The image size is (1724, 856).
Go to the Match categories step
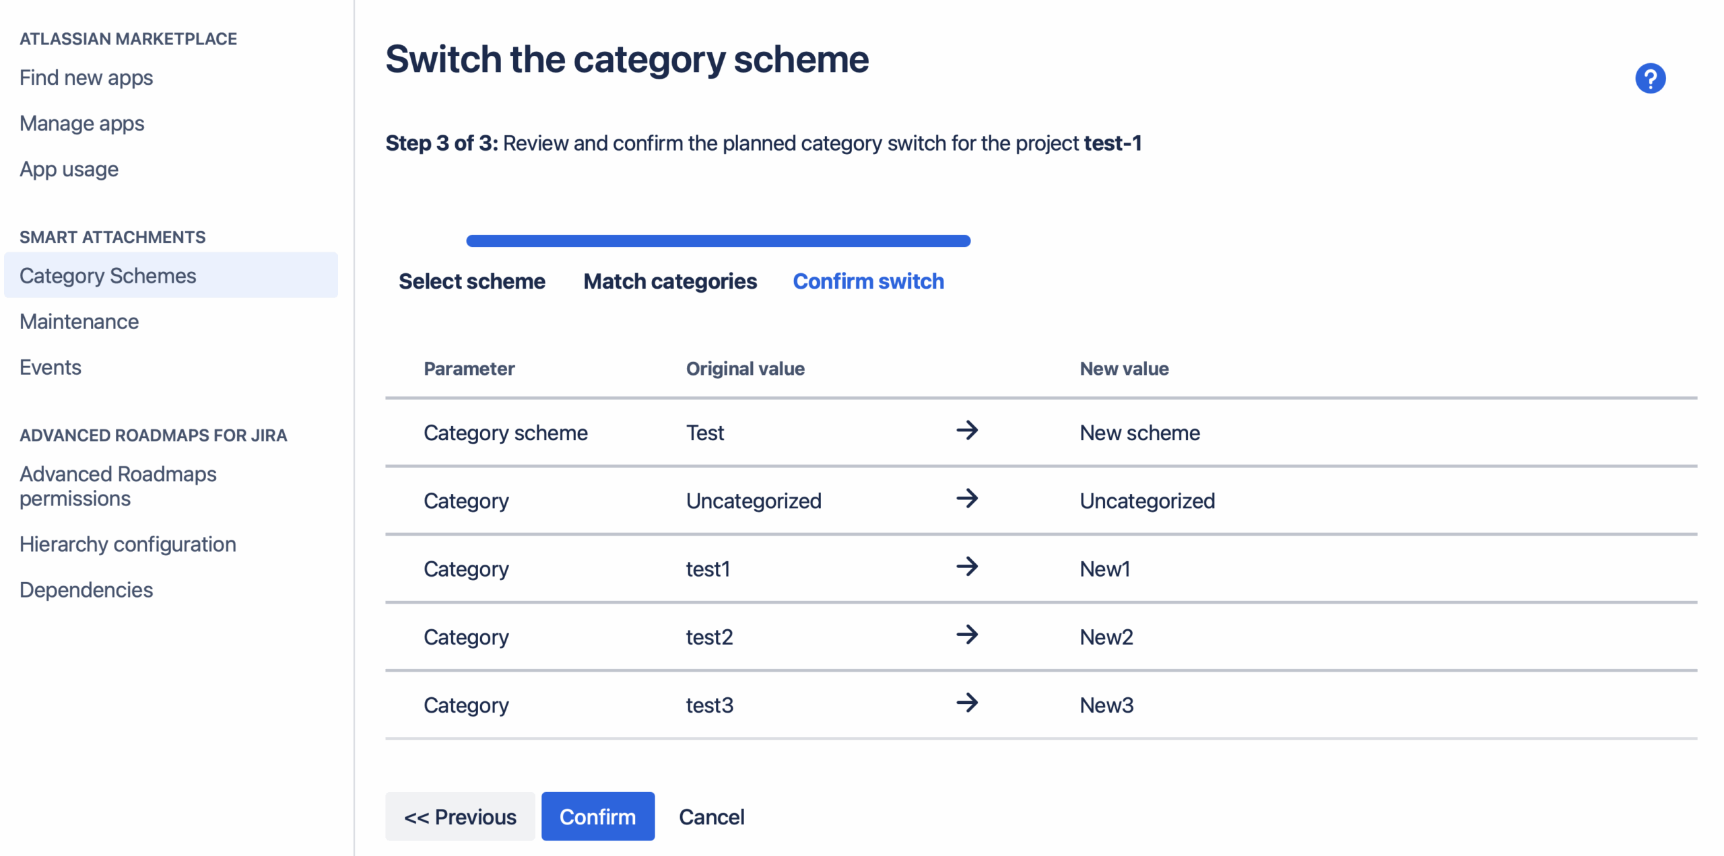coord(670,281)
